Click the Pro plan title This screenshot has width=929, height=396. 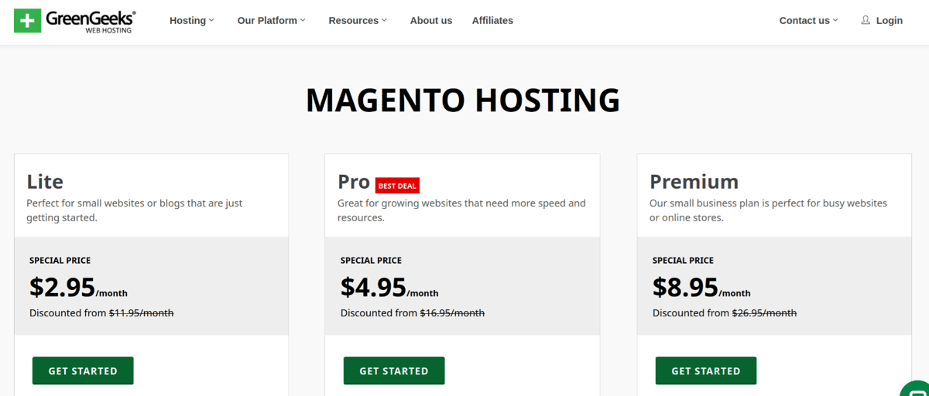tap(354, 182)
